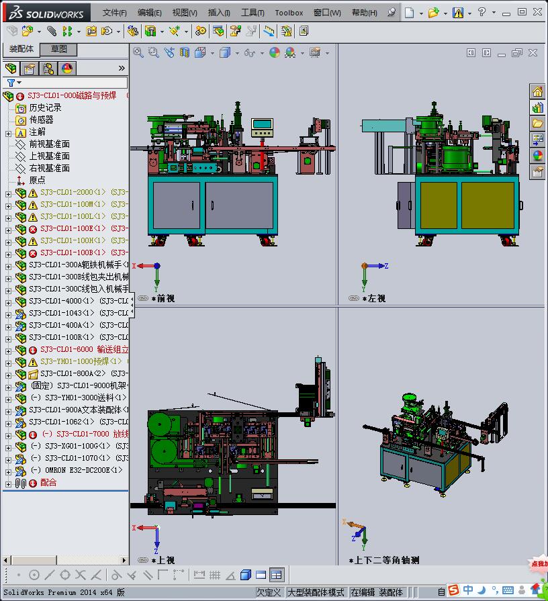
Task: Open the PropertyManager tab icon
Action: tap(30, 68)
